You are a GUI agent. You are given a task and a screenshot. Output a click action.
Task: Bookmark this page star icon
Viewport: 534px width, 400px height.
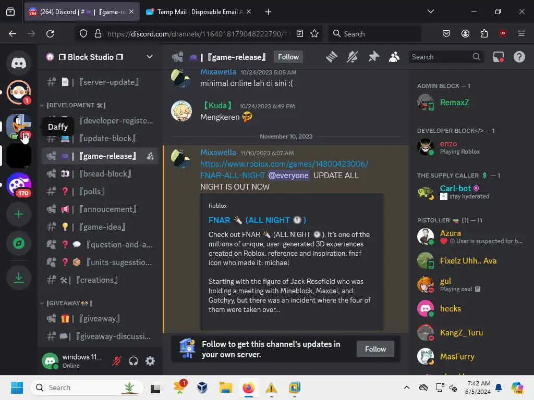(x=314, y=34)
